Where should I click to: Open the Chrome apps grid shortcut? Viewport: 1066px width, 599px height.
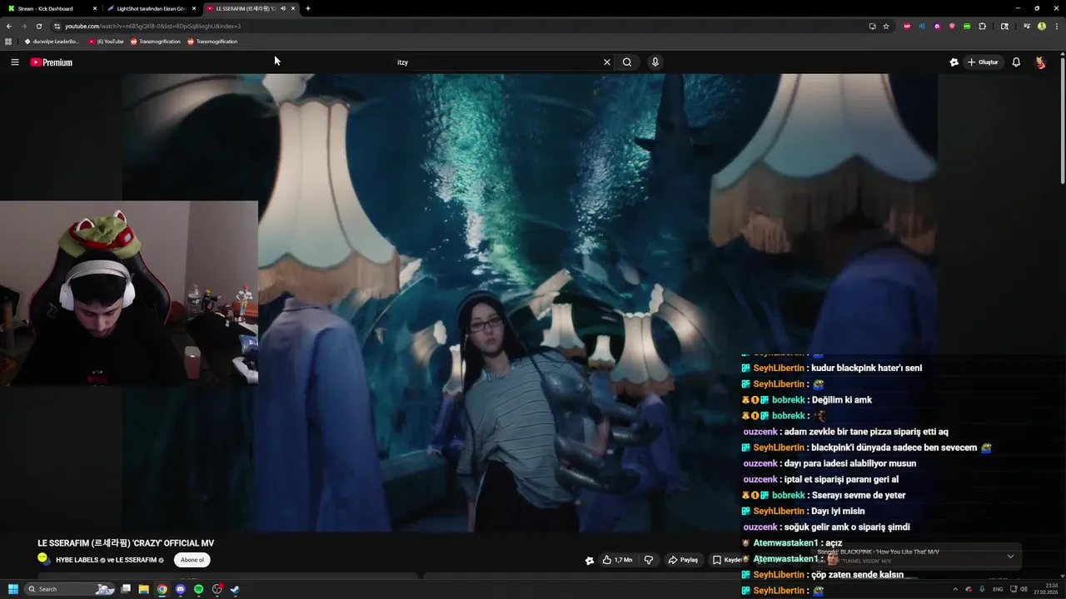point(8,42)
